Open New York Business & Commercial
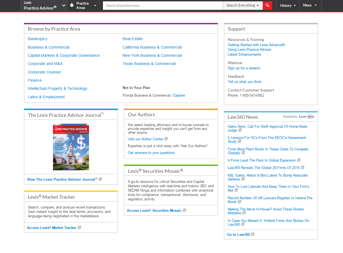Screen dimensions: 343x253 pyautogui.click(x=152, y=55)
